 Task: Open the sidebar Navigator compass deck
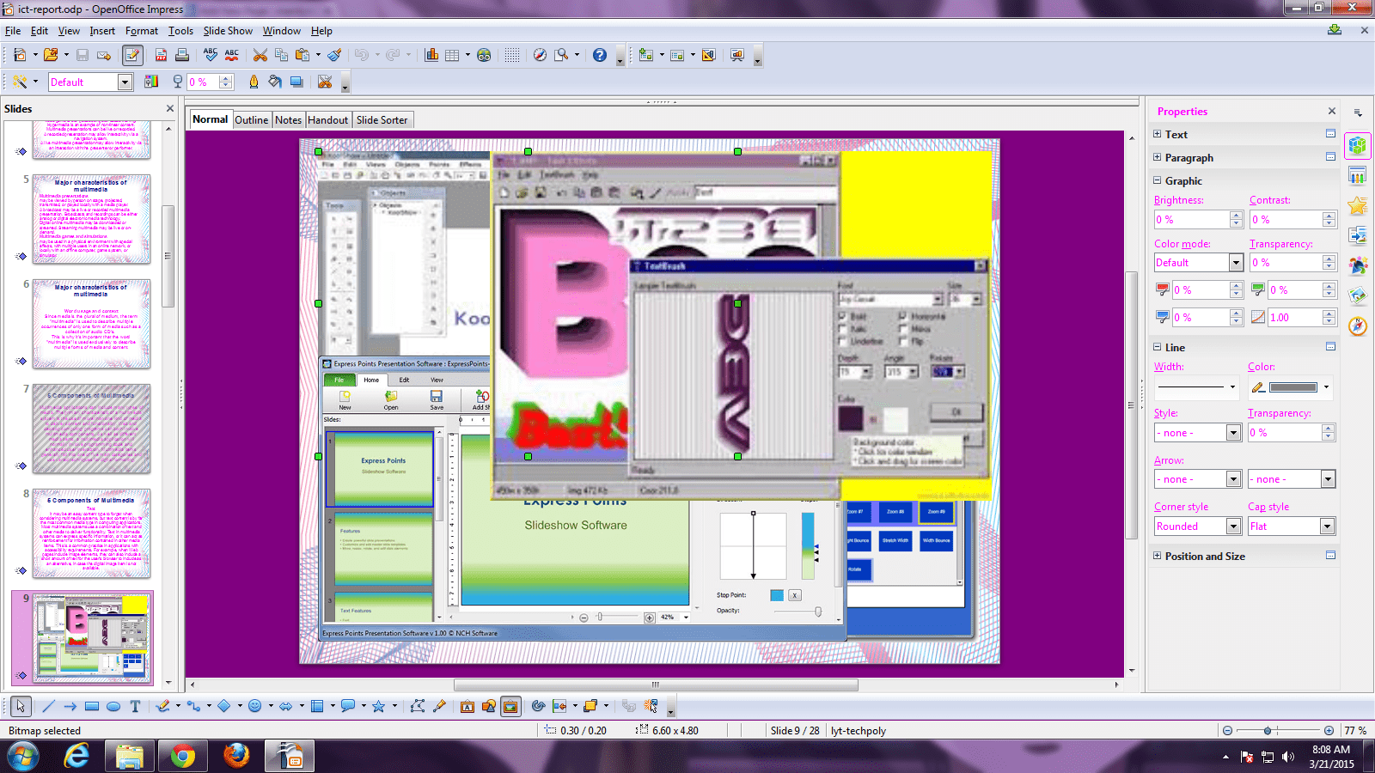point(1358,326)
